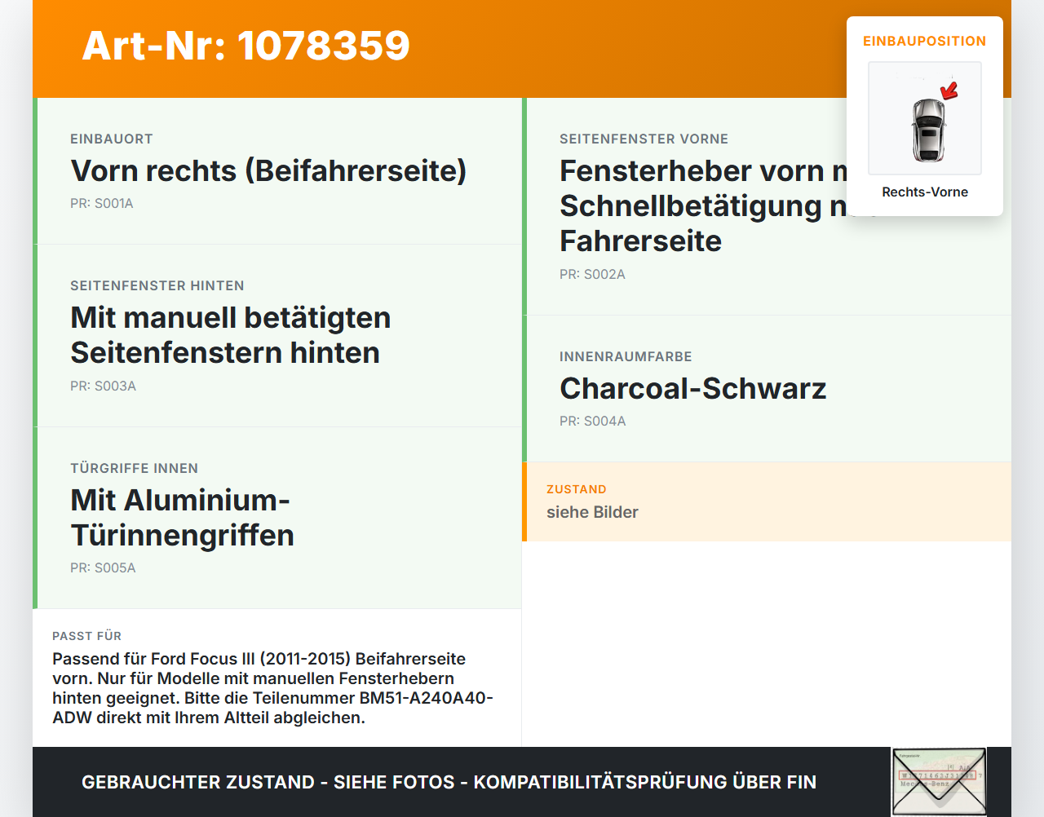The image size is (1044, 817).
Task: Select 'Mit Aluminium-Türinnengriffen' value
Action: pyautogui.click(x=183, y=517)
